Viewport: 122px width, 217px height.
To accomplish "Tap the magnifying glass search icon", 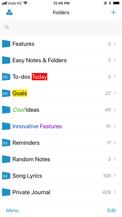I will pos(7,27).
